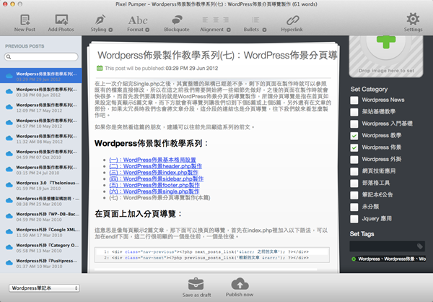Check the Wordpress 外掛 category

click(x=354, y=160)
